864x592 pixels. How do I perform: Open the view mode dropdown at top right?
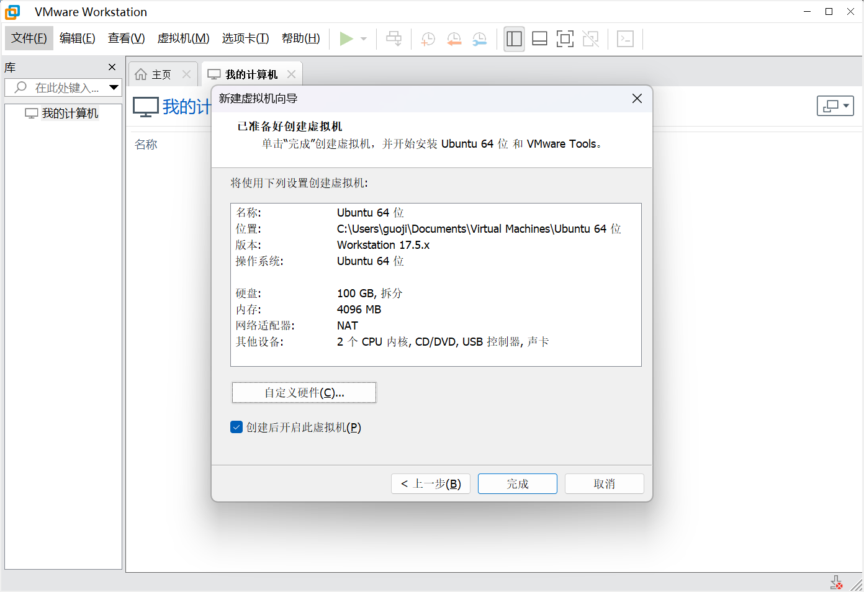pyautogui.click(x=835, y=106)
